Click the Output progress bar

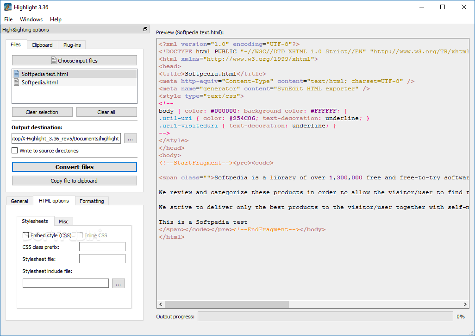(x=325, y=316)
